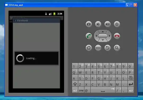
Task: Tap the 4 $ key
Action: click(93, 66)
